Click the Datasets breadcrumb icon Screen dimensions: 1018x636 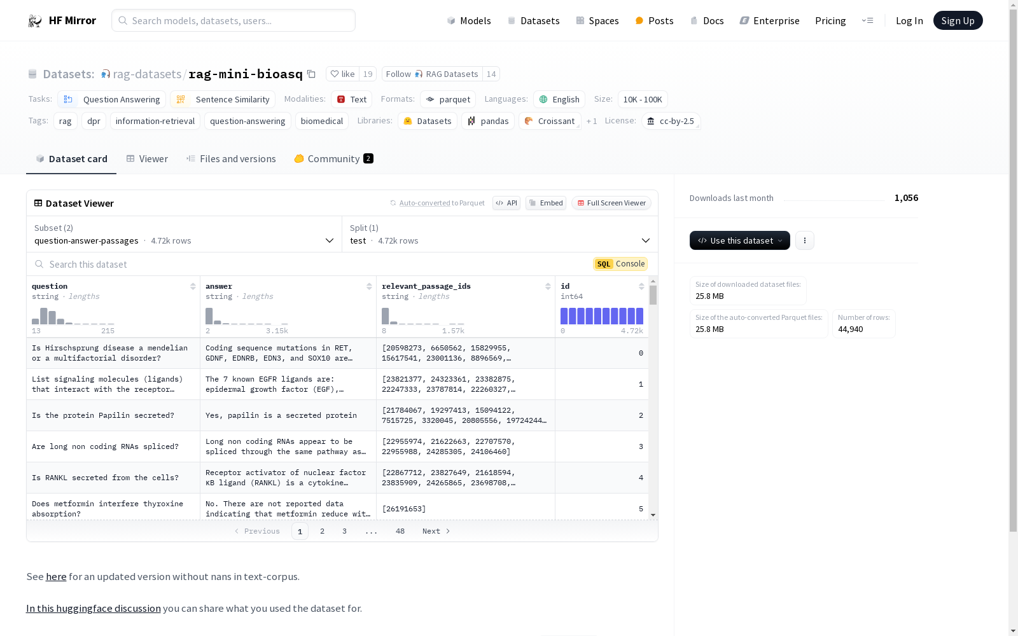pos(32,74)
